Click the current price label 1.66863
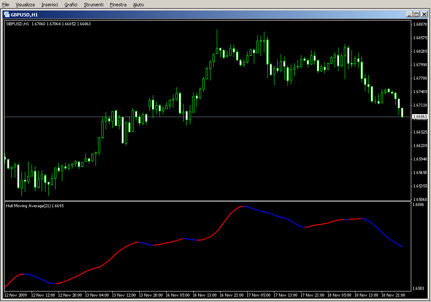 click(420, 117)
